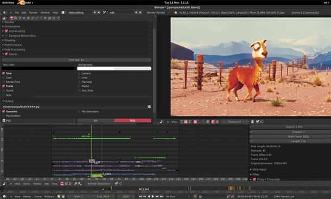331x199 pixels.
Task: Open the No Sync dropdown
Action: click(177, 196)
